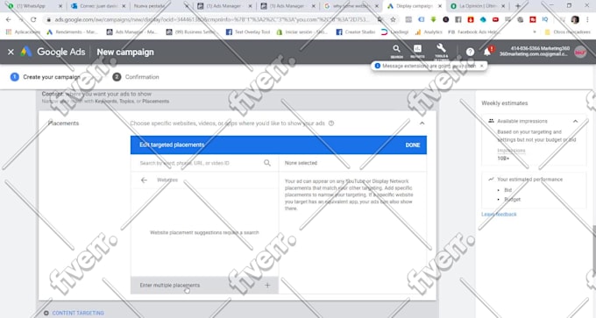Open a new browser tab
The height and width of the screenshot is (318, 596).
pyautogui.click(x=518, y=6)
